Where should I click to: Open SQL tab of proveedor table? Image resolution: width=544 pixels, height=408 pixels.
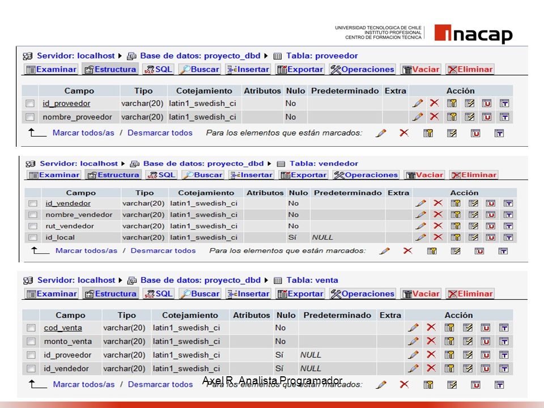point(158,69)
